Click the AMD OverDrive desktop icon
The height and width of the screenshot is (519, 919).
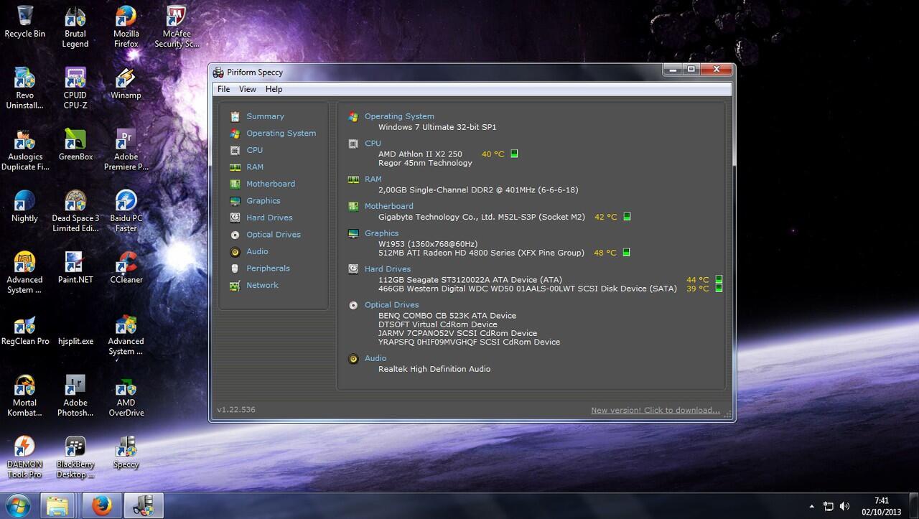click(x=126, y=396)
